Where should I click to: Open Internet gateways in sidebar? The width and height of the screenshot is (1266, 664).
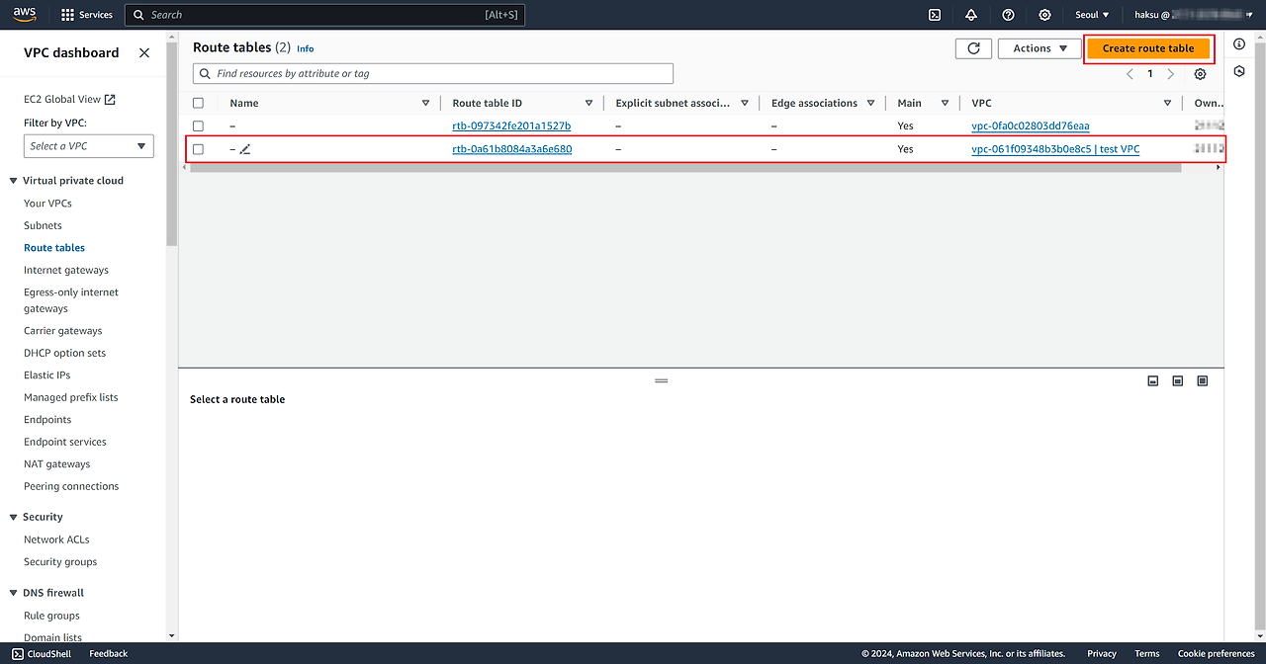tap(66, 270)
